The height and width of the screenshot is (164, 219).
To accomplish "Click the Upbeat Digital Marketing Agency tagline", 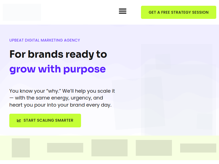I will pos(45,40).
